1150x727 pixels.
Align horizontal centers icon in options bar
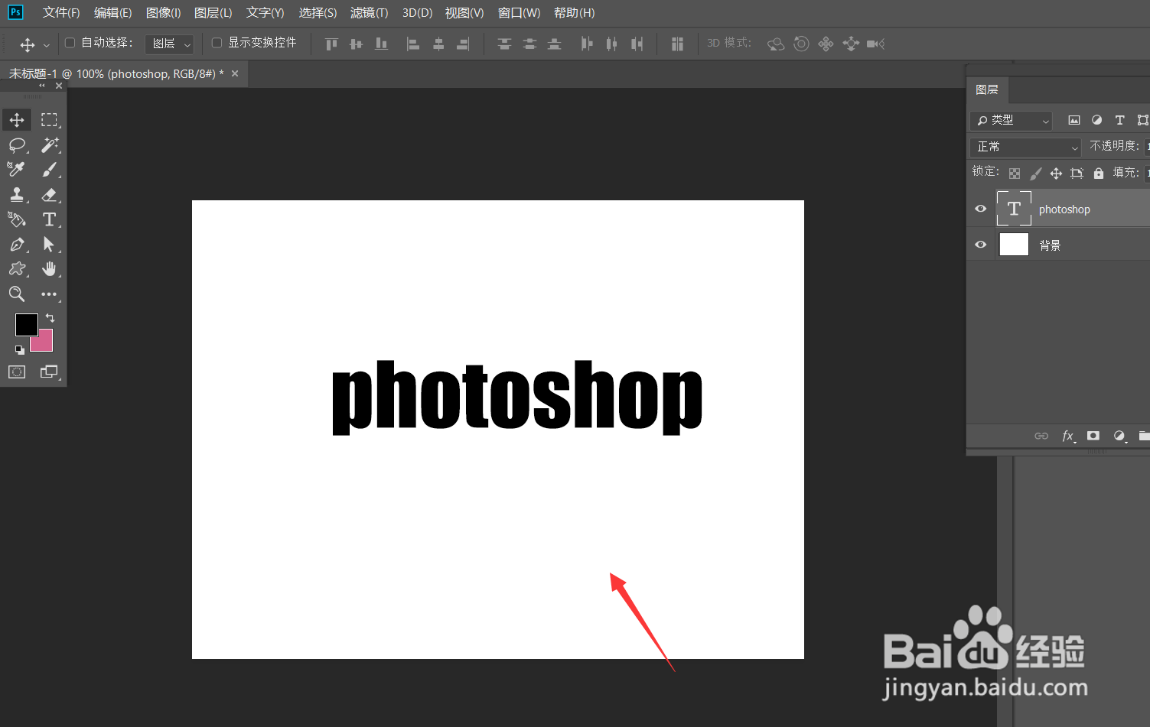click(438, 44)
